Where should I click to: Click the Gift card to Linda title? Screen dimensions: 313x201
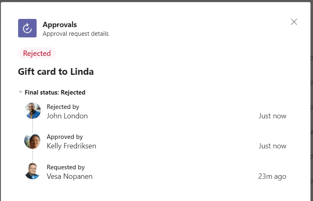point(56,72)
